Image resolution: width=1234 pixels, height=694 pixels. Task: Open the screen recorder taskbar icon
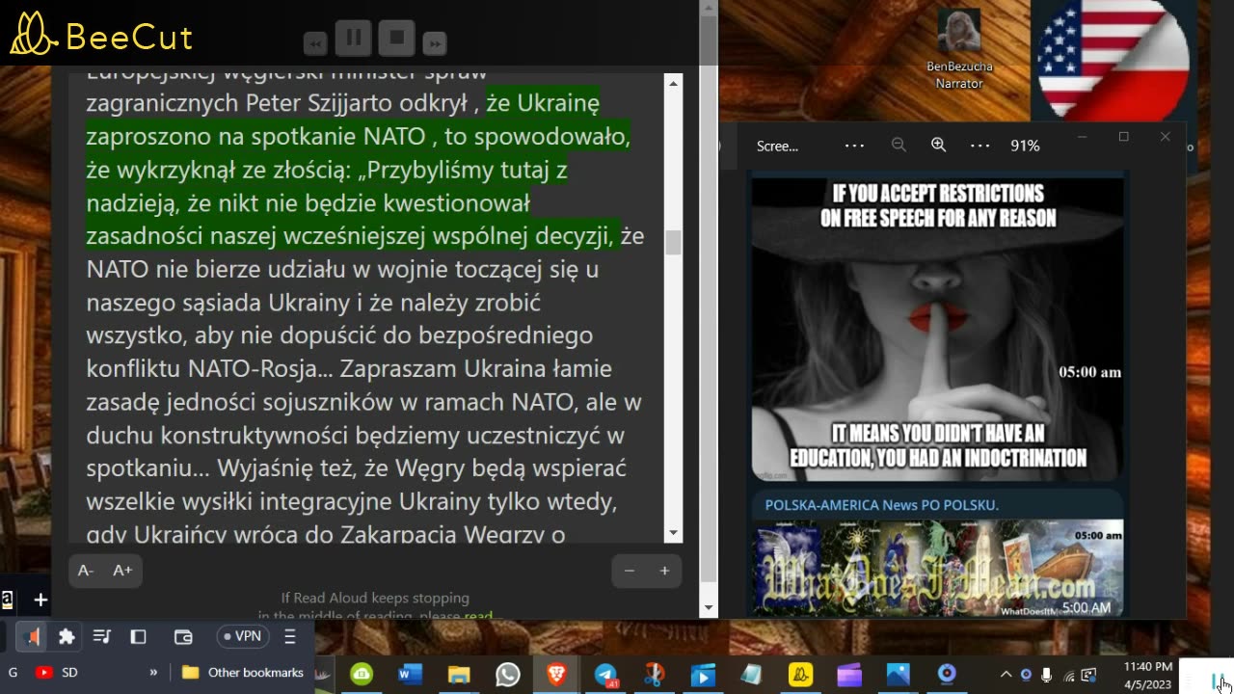point(947,675)
